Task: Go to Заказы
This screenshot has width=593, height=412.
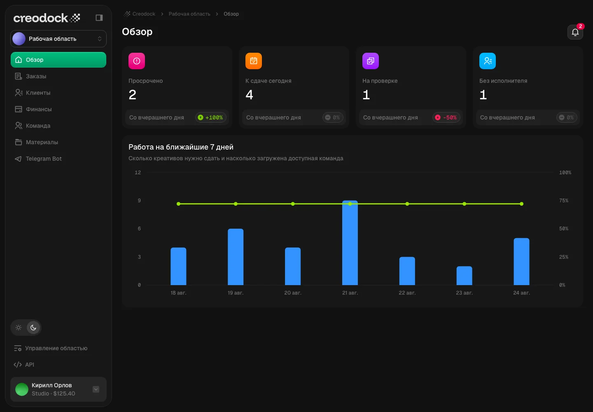Action: click(x=58, y=76)
